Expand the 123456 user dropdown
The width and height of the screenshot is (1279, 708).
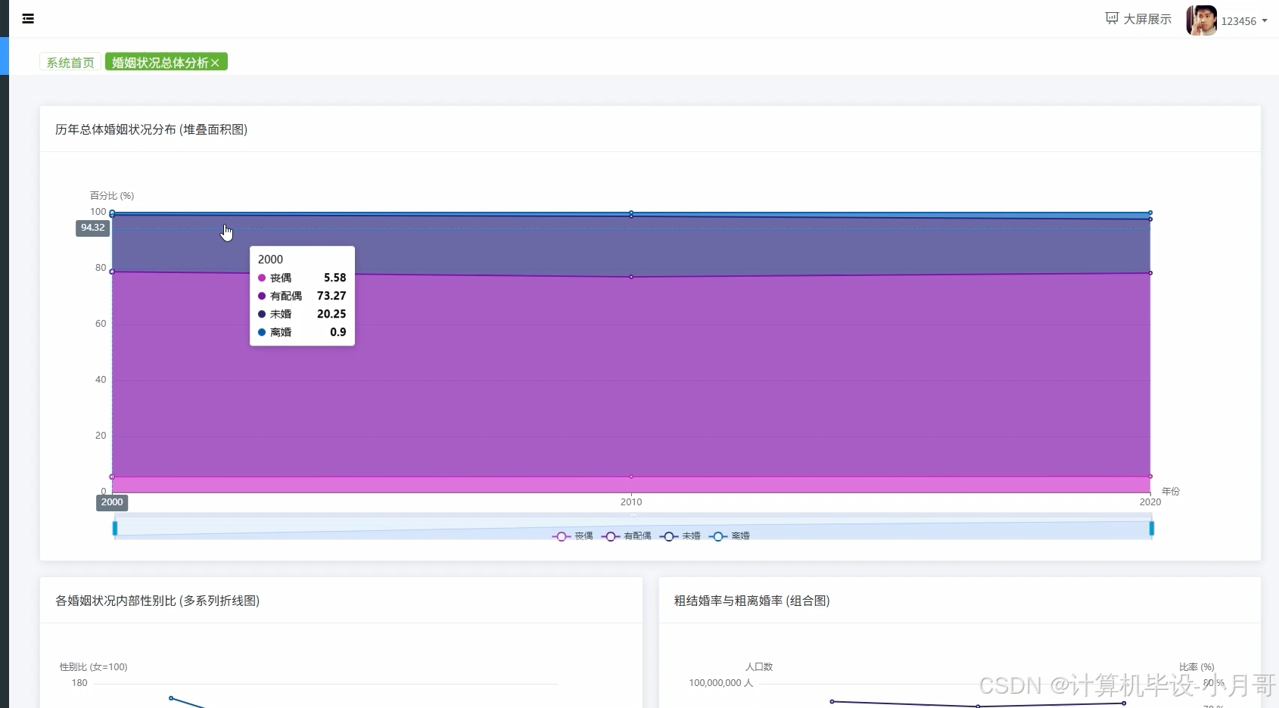[1244, 21]
